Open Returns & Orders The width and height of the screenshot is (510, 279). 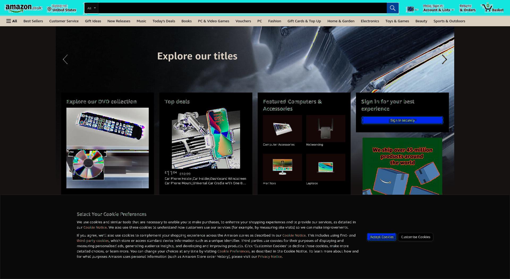tap(467, 8)
